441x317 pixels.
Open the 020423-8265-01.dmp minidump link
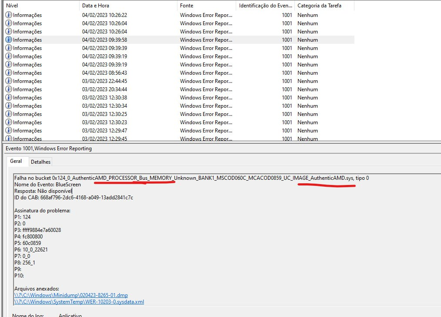pos(71,295)
